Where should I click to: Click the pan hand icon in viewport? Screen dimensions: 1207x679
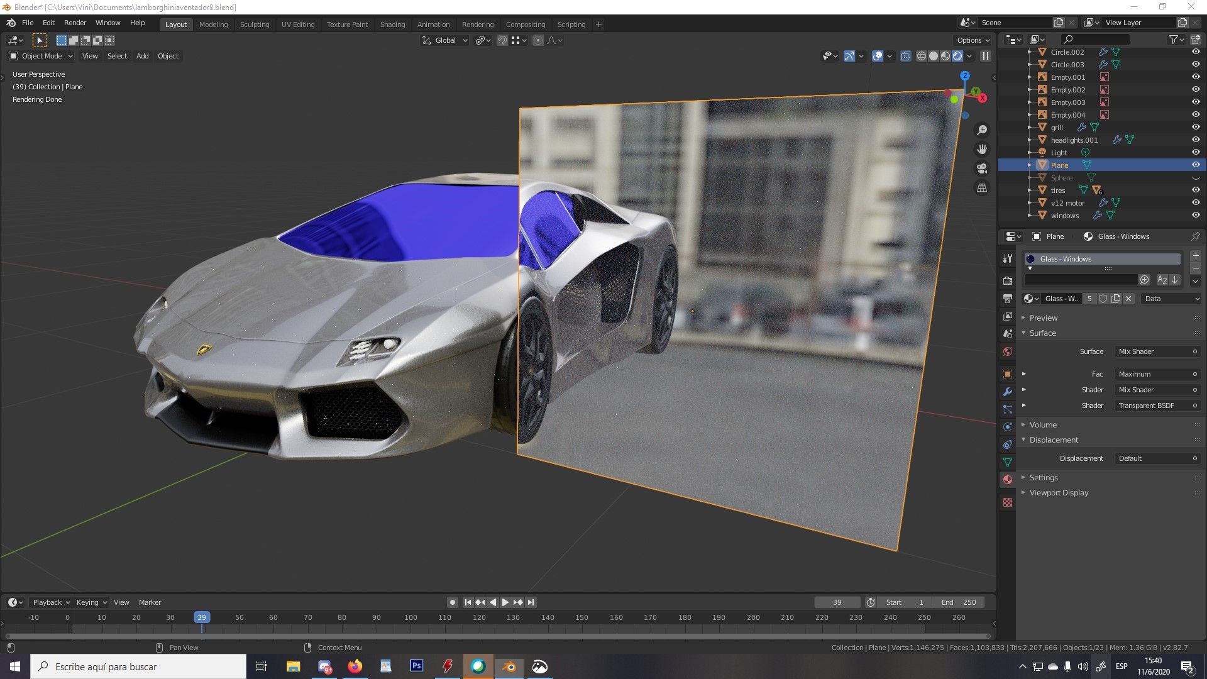click(982, 150)
